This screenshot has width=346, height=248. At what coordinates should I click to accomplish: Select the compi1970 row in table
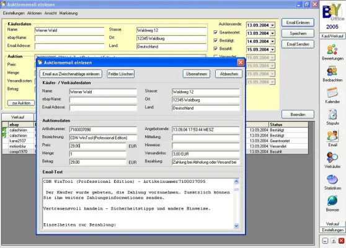pos(156,151)
